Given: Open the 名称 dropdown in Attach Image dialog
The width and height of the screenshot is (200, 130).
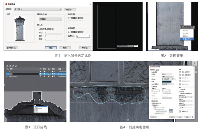Looking at the screenshot, I should pos(38,9).
